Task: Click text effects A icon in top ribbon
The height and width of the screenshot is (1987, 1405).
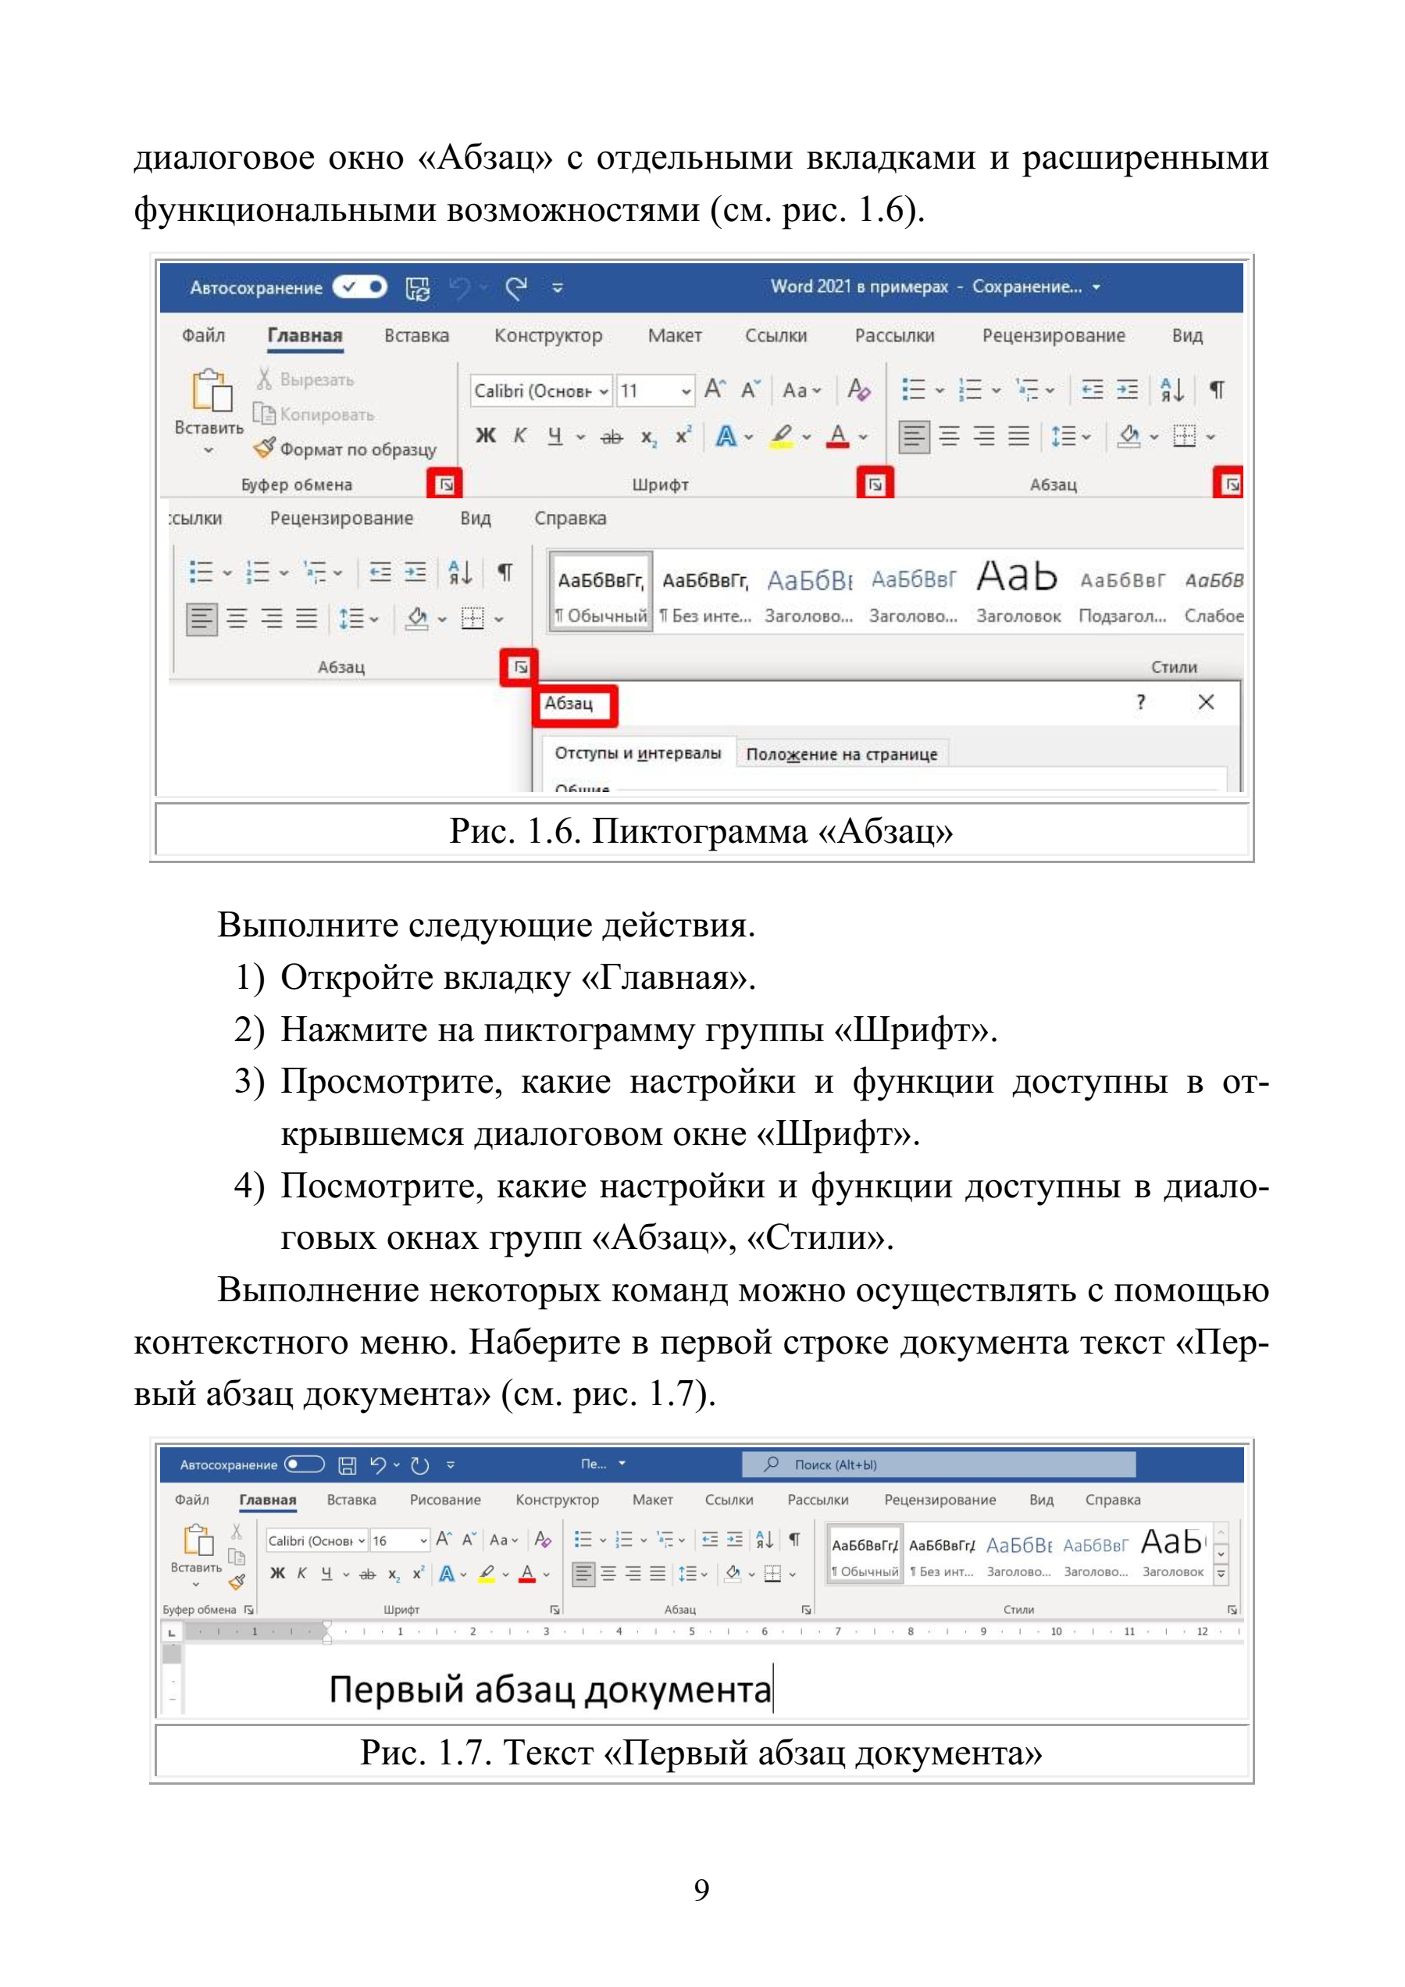Action: pyautogui.click(x=726, y=436)
